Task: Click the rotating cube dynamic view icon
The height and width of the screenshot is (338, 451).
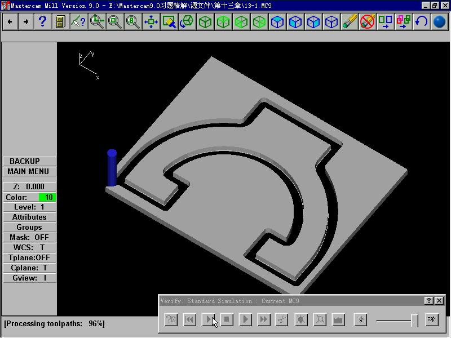Action: pos(187,21)
